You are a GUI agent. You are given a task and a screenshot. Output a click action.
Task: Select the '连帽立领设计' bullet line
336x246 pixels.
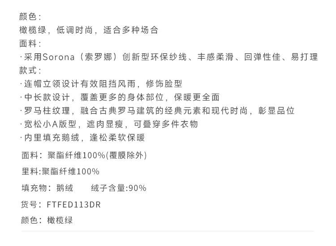(101, 84)
